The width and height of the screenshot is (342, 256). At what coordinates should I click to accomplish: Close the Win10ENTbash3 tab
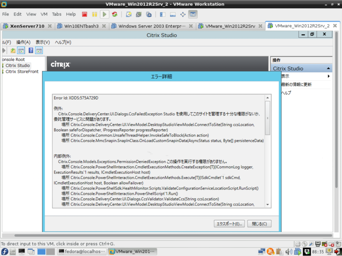click(104, 26)
